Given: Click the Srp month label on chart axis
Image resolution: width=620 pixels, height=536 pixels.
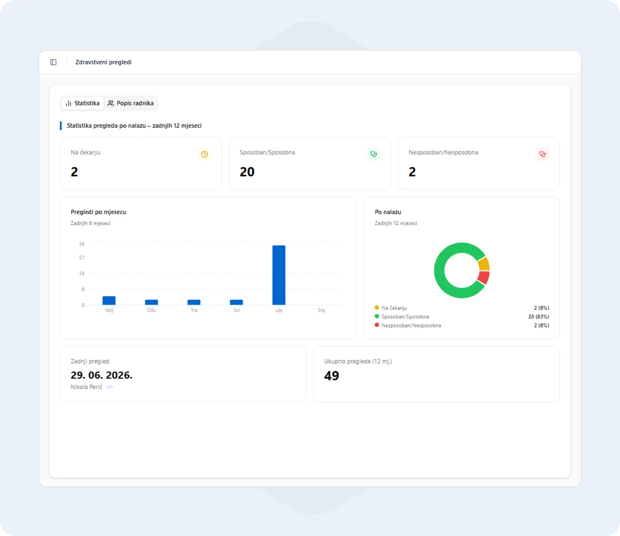Looking at the screenshot, I should pyautogui.click(x=321, y=310).
